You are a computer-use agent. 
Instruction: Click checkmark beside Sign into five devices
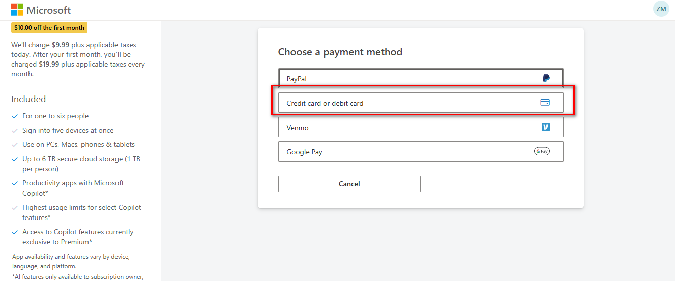[15, 131]
